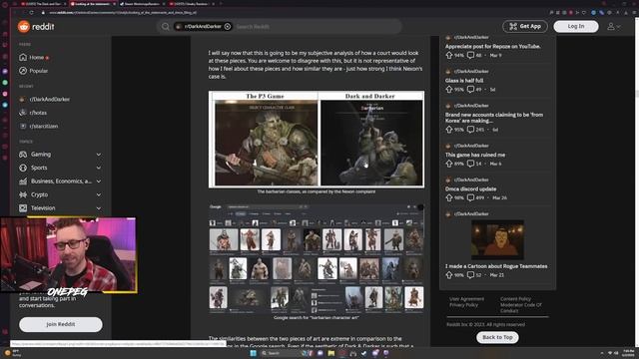Screen dimensions: 639x359
Task: Open the 'Dmca discord update' post
Action: (470, 188)
